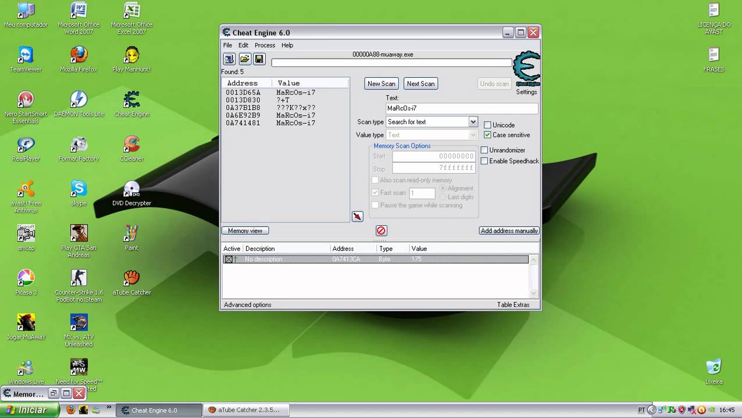Screen dimensions: 742x418
Task: Open the Memory view button
Action: tap(245, 230)
